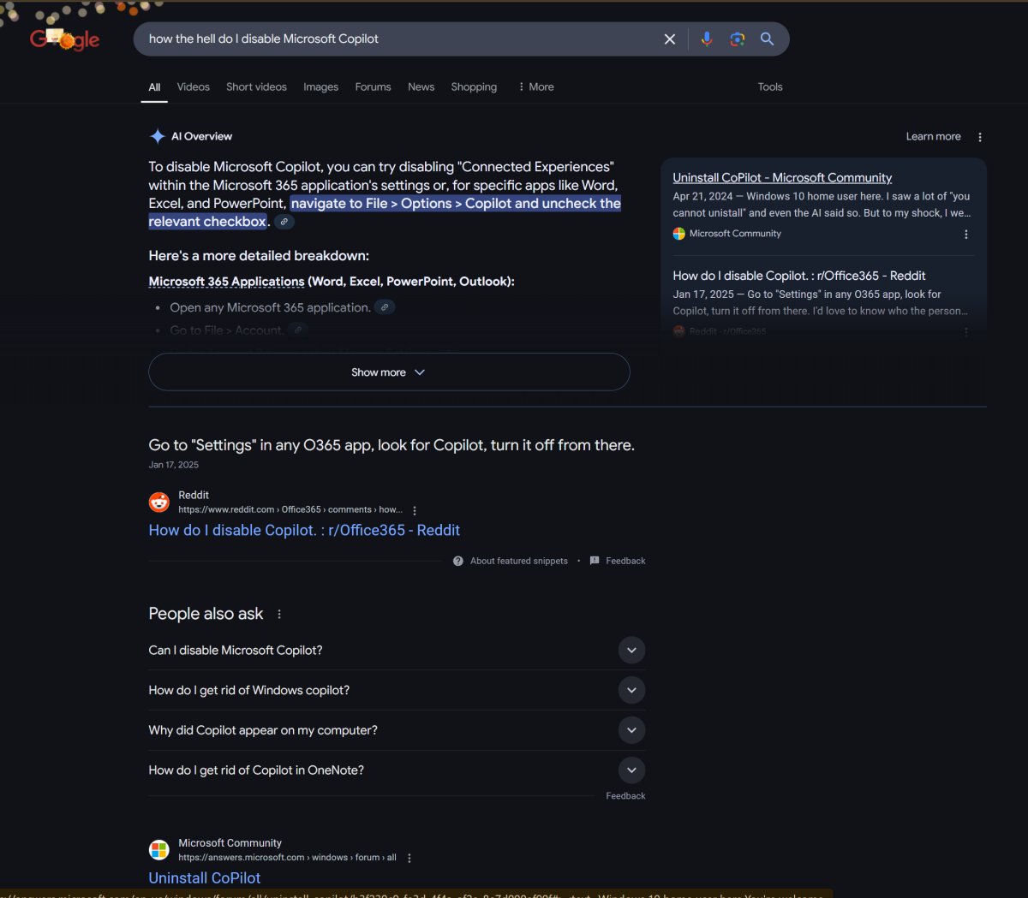Click the 'Jan 17, 2025' snippet date

click(174, 465)
